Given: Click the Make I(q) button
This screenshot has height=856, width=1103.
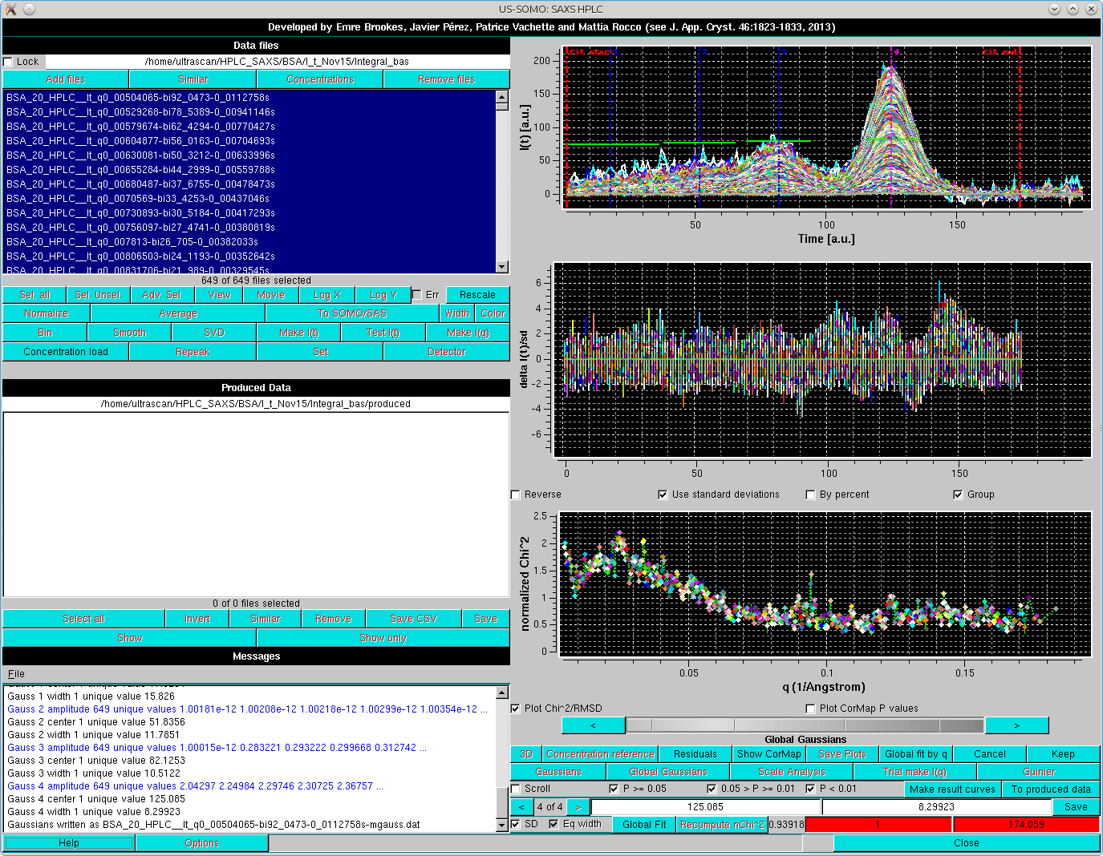Looking at the screenshot, I should [x=468, y=333].
